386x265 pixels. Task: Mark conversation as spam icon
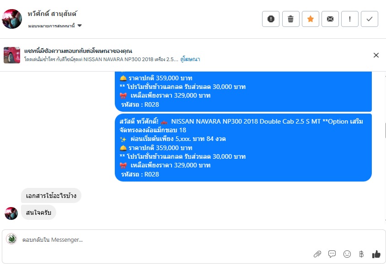coord(271,19)
